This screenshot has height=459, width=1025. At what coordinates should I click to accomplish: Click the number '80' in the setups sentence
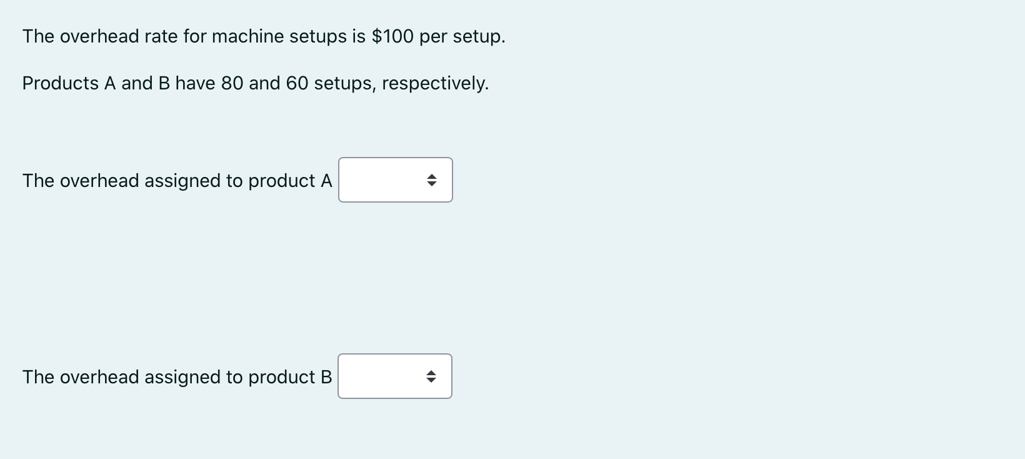(231, 83)
